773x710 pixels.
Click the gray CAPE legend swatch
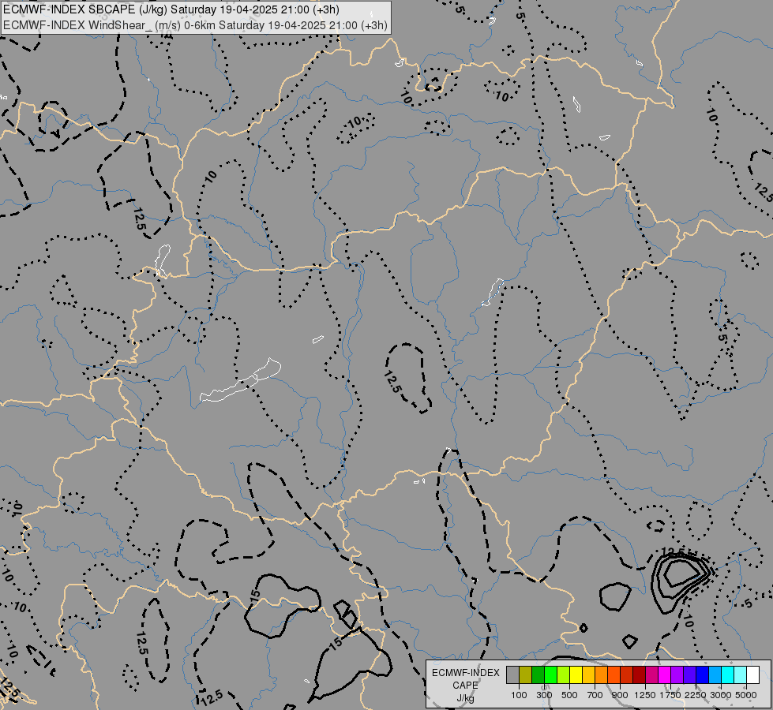512,674
